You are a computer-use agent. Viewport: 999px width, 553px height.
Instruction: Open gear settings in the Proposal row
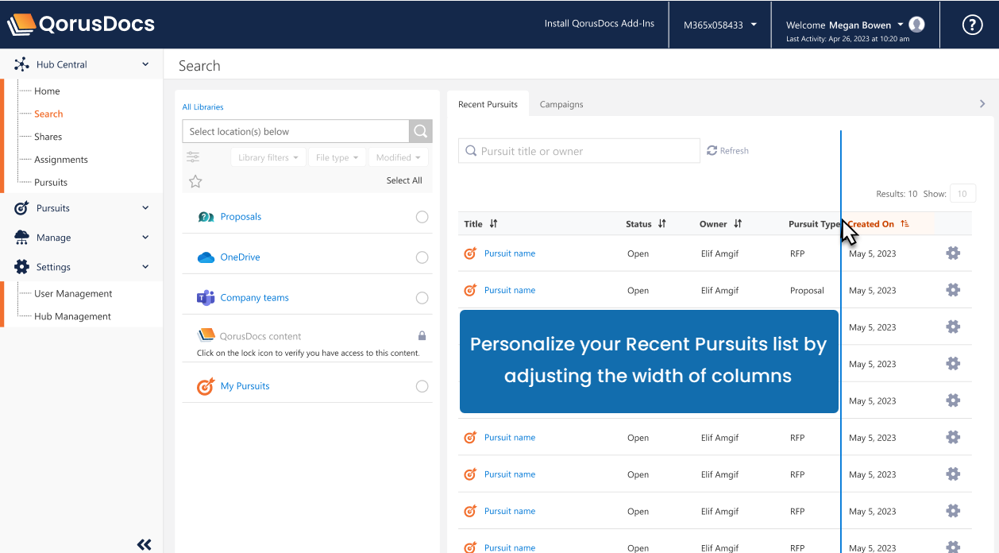(x=953, y=290)
